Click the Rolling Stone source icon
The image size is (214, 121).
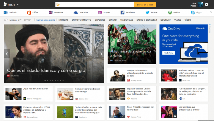128,80
